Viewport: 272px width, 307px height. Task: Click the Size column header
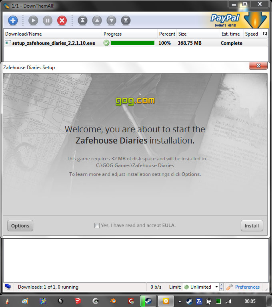[x=198, y=34]
